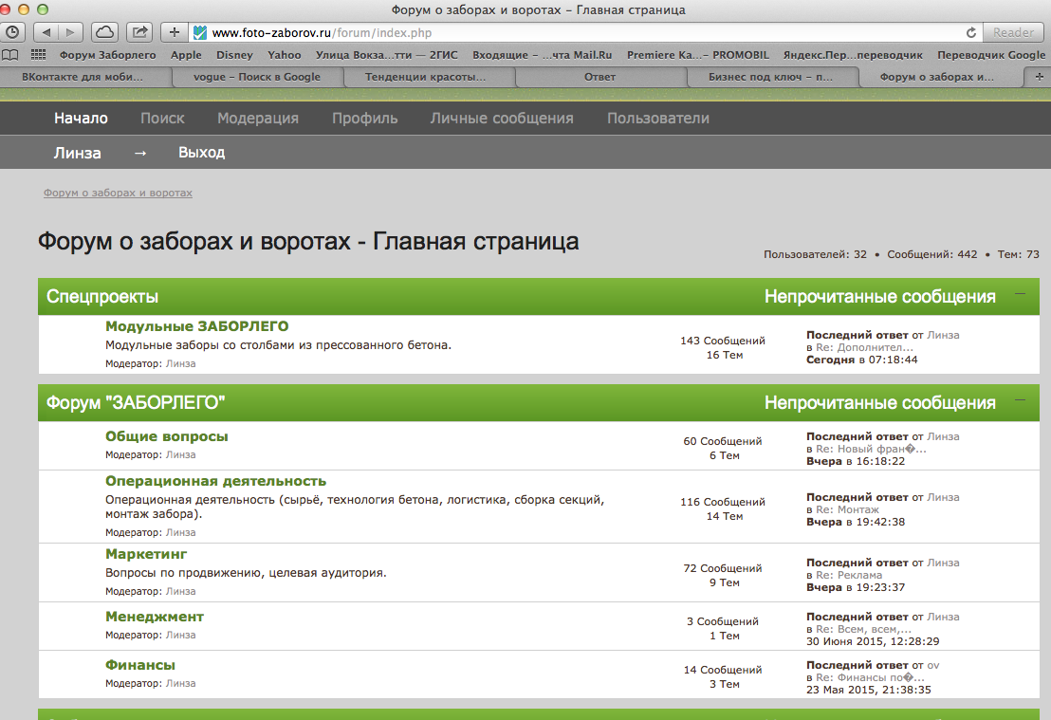This screenshot has height=720, width=1051.
Task: Open the Модульные ЗАБОРЛЕГО board
Action: pos(196,326)
